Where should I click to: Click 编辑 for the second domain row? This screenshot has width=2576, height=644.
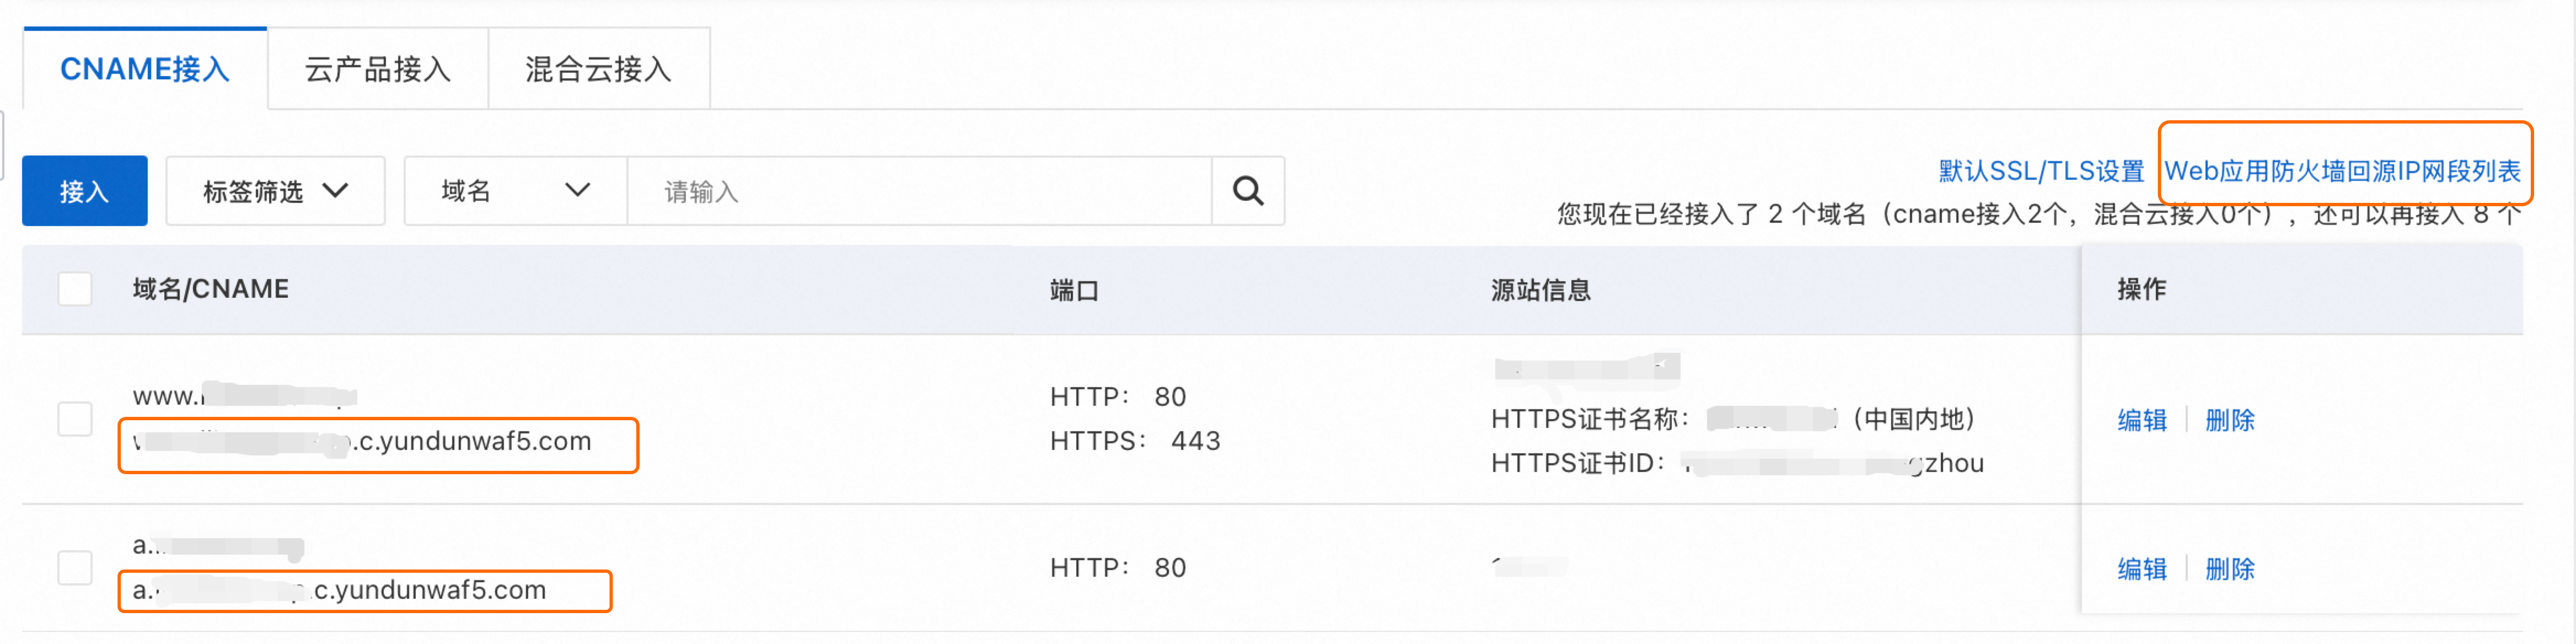coord(2142,569)
